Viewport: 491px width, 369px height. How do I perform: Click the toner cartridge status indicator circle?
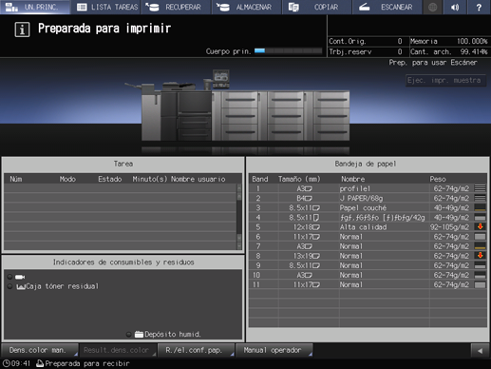[x=9, y=277]
